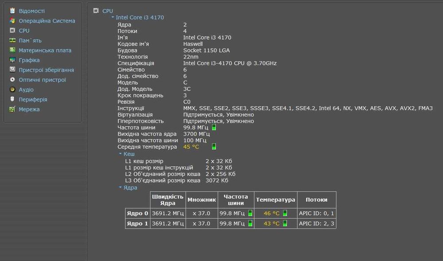This screenshot has height=261, width=443.
Task: Click green graph icon beside Середня температура 45 °C
Action: tap(214, 146)
